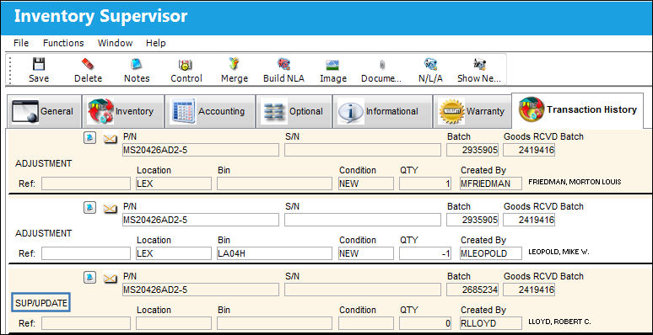Open the File menu
Screen dimensions: 653x335
click(21, 43)
